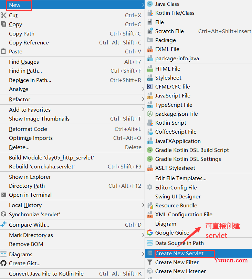
Task: Click the JavaScript File icon
Action: (150, 96)
